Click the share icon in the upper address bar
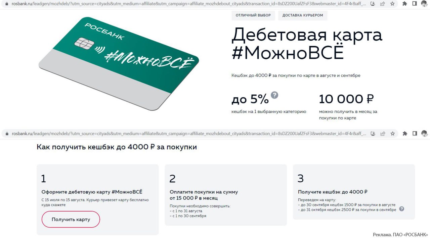This screenshot has height=238, width=430. [383, 4]
